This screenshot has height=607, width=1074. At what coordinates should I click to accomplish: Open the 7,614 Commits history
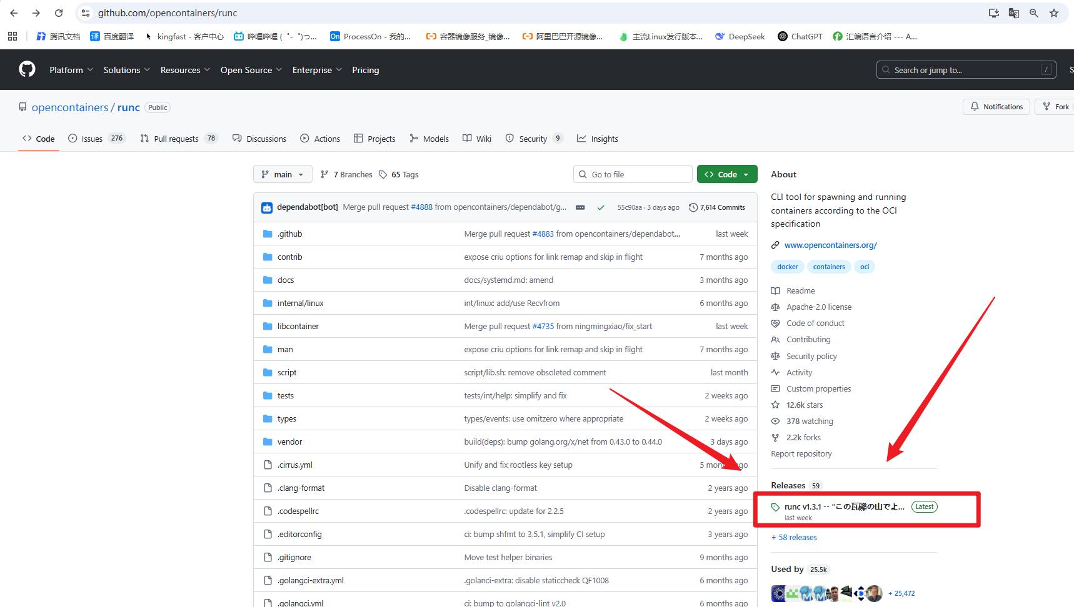(717, 207)
